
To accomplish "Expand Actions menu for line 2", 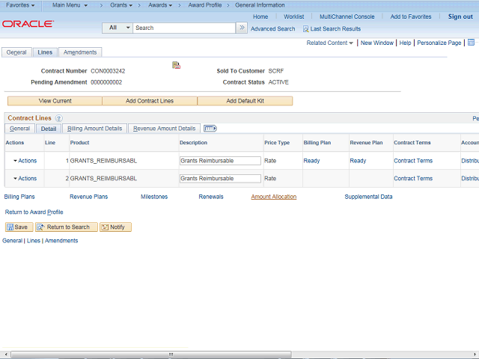I will [25, 178].
